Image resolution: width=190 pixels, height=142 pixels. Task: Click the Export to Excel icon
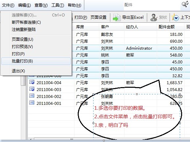tap(117, 17)
